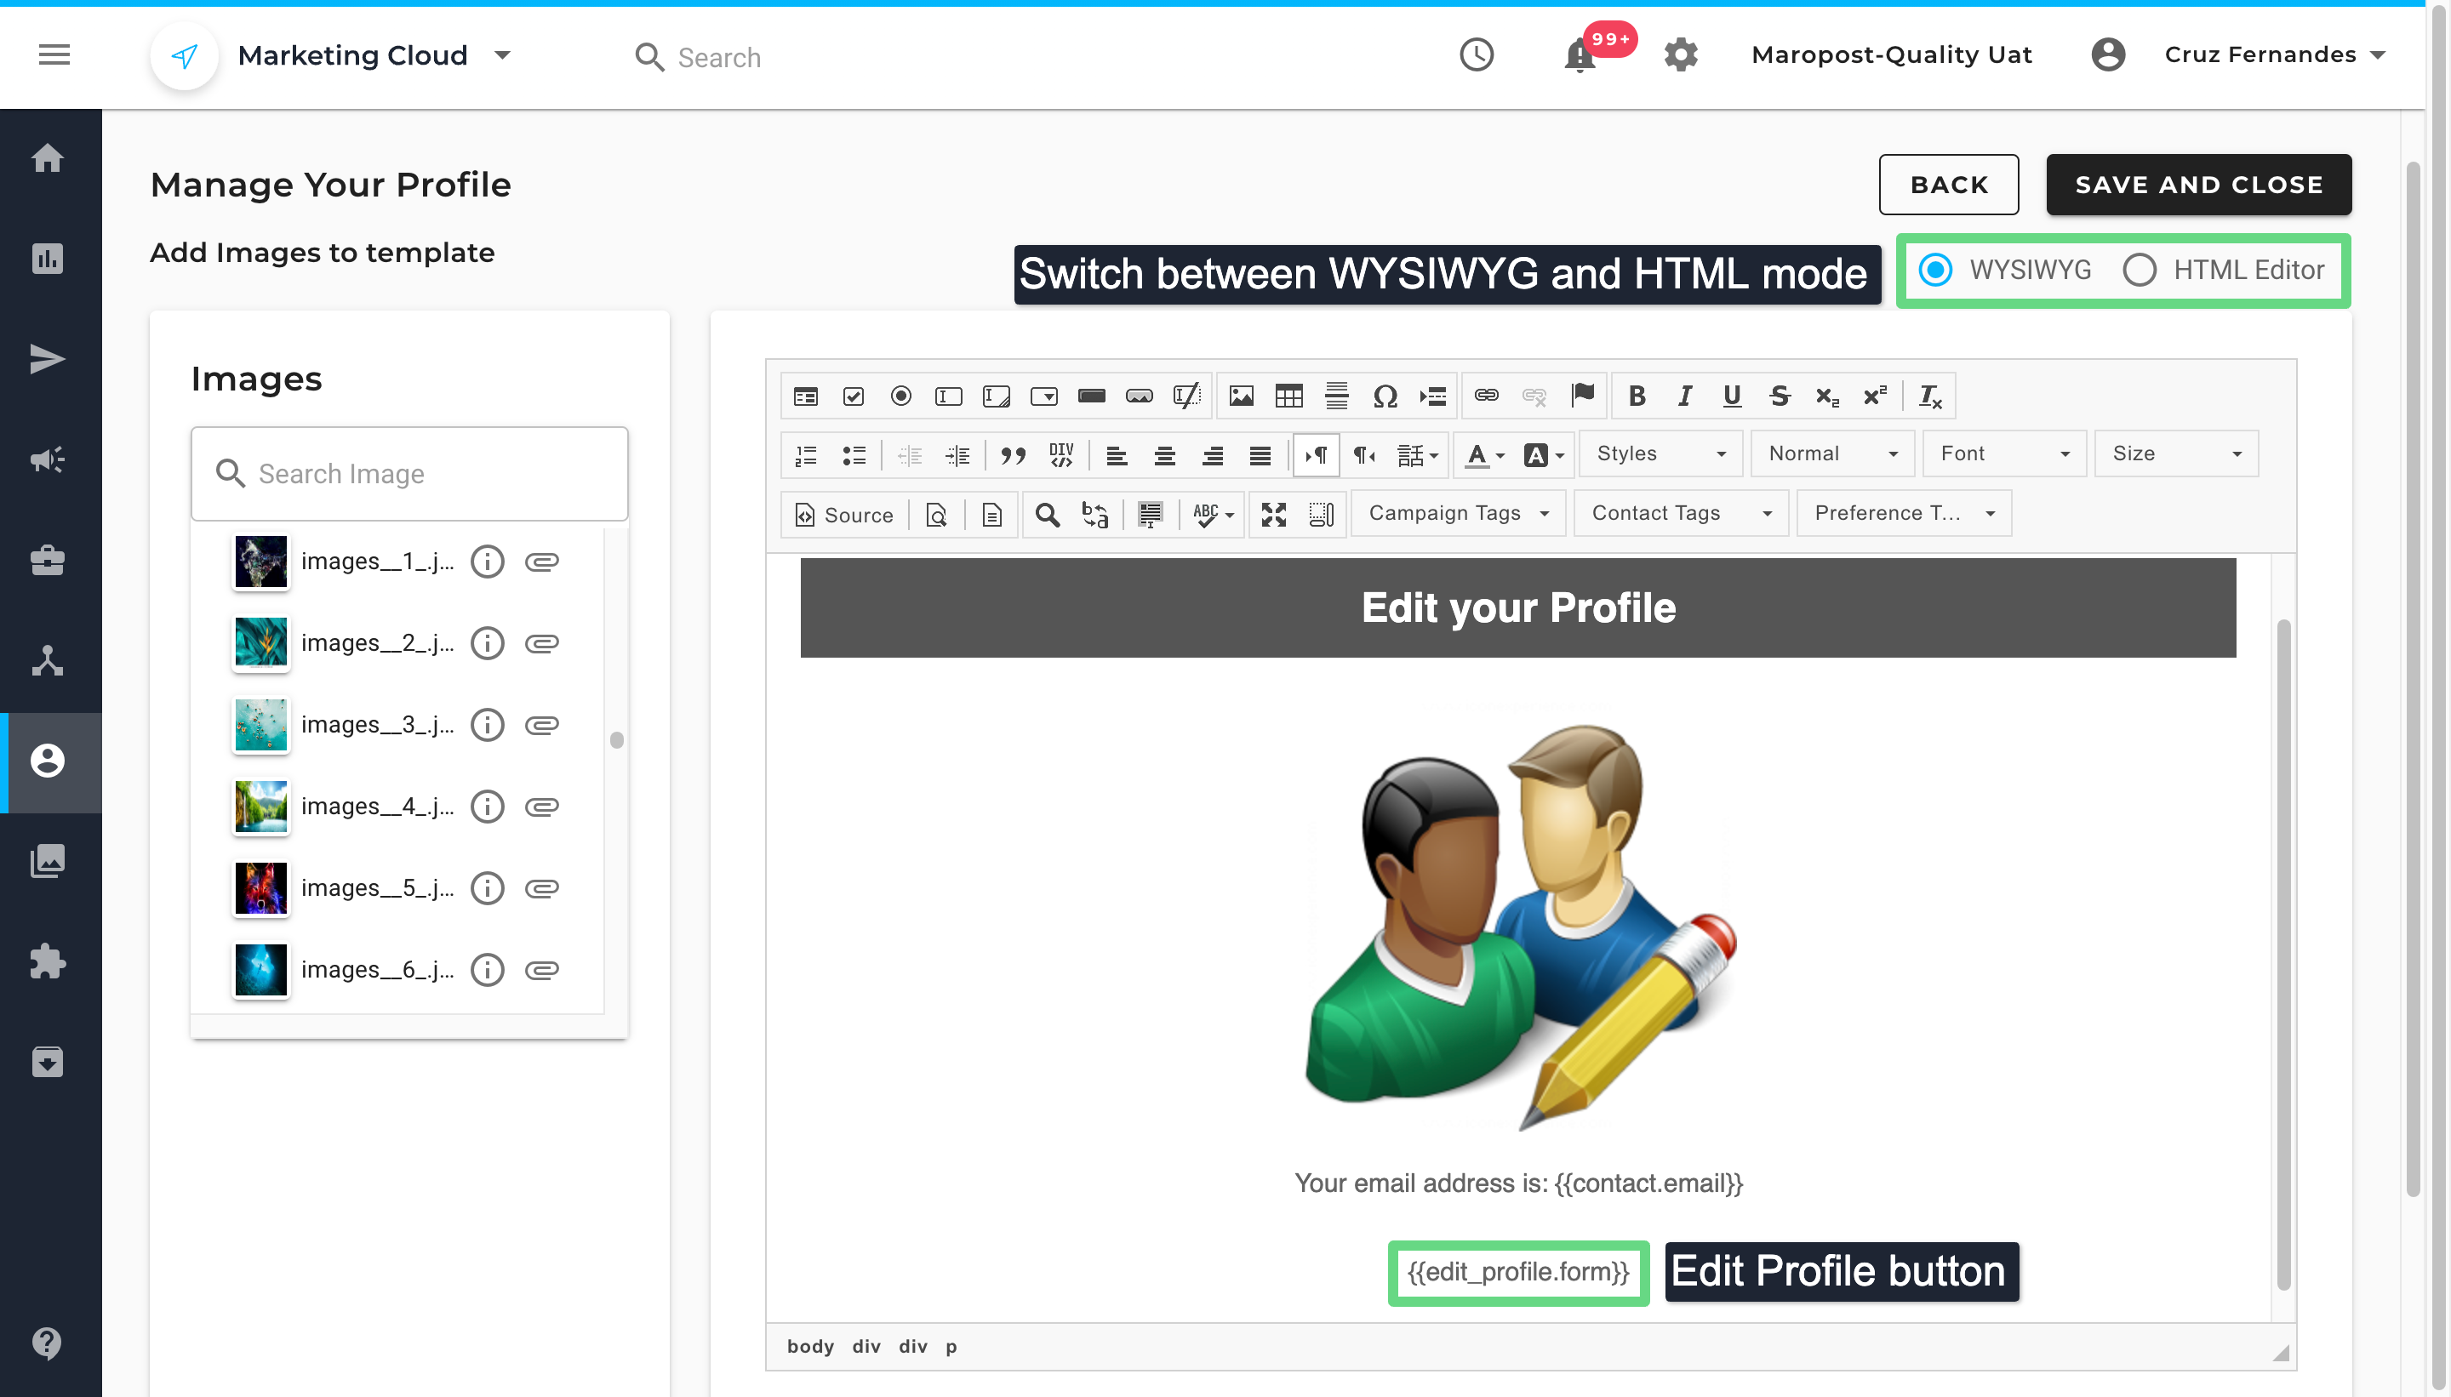
Task: Open the Font size dropdown
Action: pyautogui.click(x=2175, y=453)
